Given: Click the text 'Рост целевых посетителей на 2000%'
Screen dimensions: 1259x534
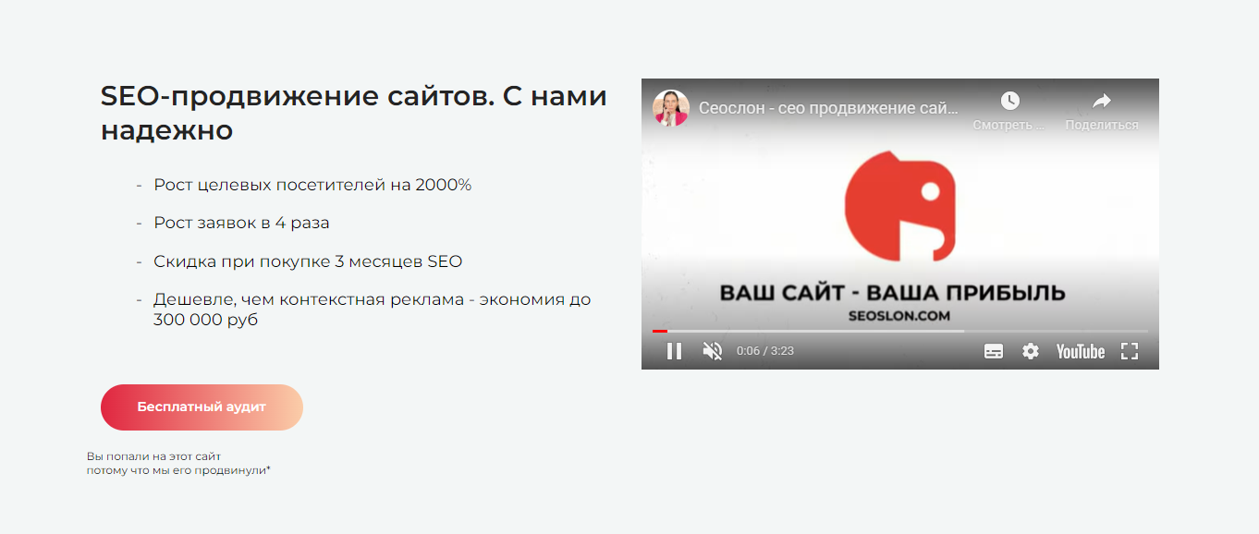Looking at the screenshot, I should point(312,185).
